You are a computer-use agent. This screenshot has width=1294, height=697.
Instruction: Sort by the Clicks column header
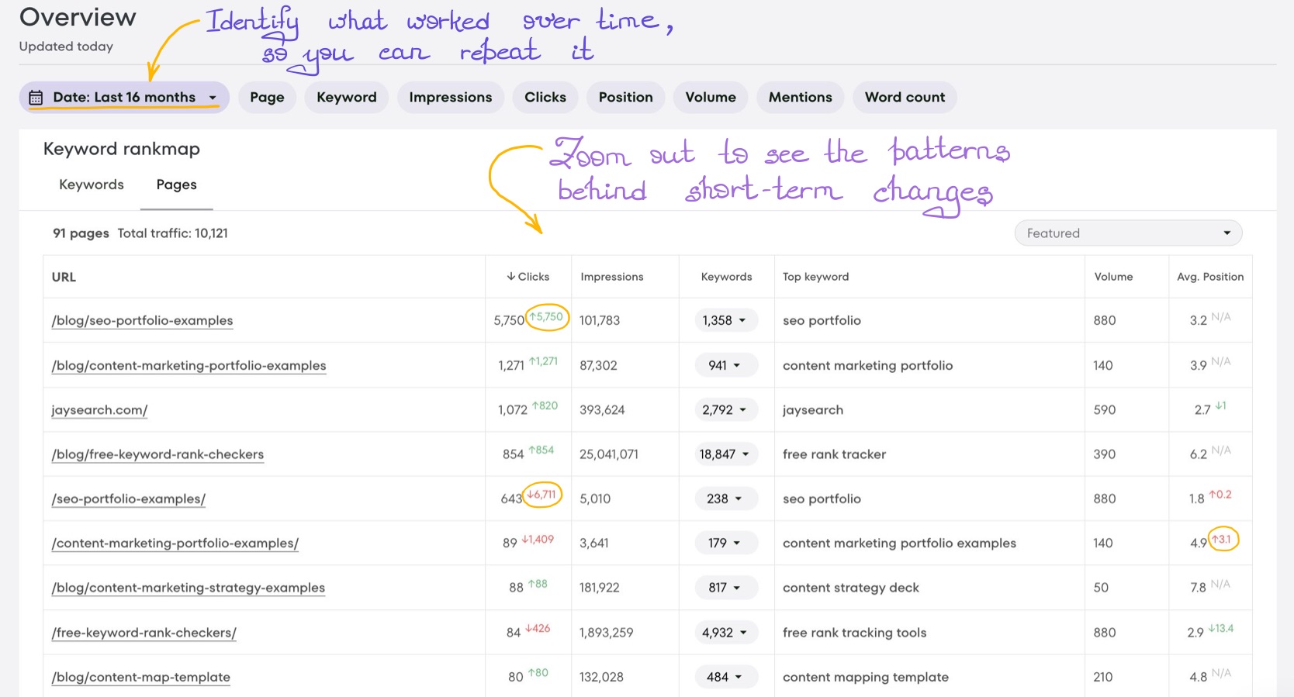coord(528,277)
